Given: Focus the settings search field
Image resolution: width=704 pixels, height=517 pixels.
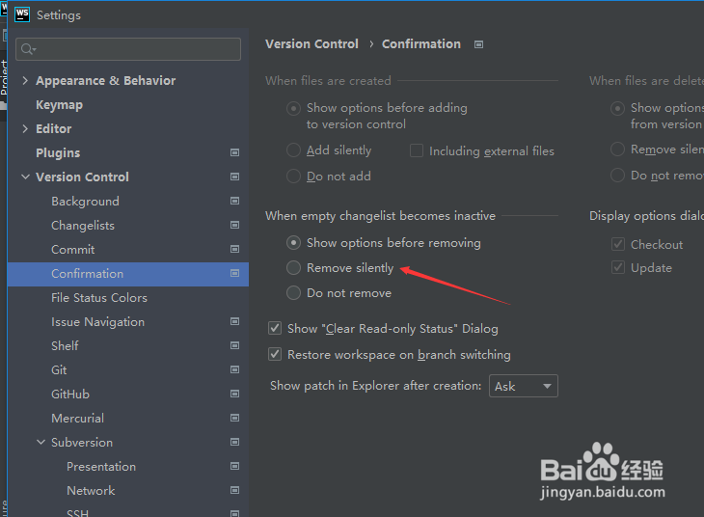Looking at the screenshot, I should (135, 49).
